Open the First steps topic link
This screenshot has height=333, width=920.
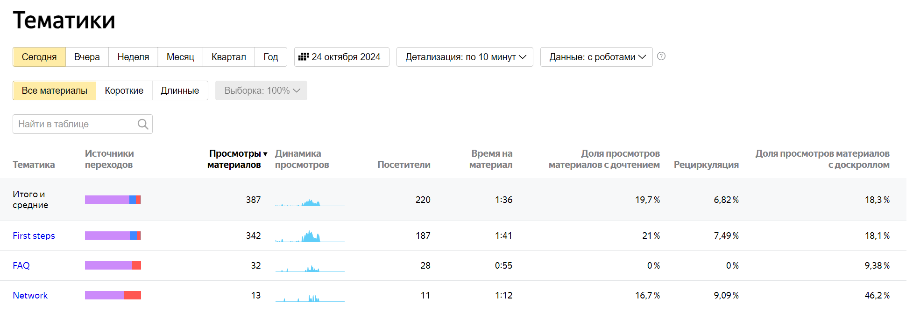[x=34, y=236]
